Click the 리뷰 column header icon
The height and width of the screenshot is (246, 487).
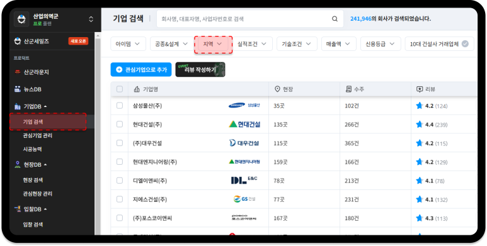pyautogui.click(x=420, y=89)
